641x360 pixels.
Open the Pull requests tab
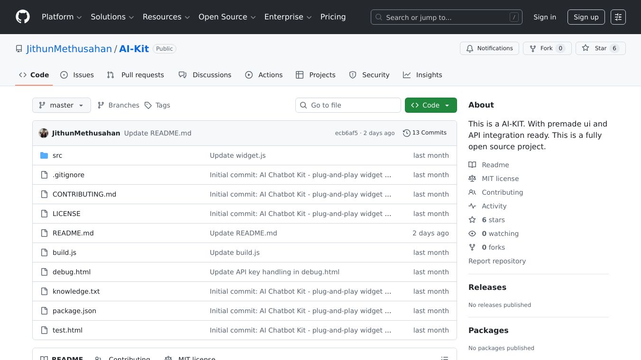coord(136,75)
